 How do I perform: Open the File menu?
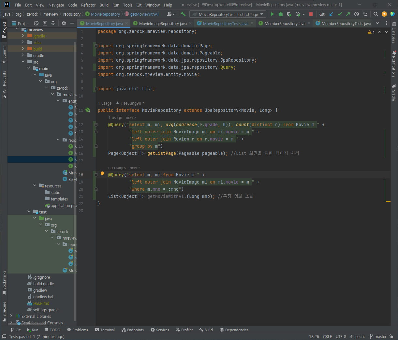point(18,5)
